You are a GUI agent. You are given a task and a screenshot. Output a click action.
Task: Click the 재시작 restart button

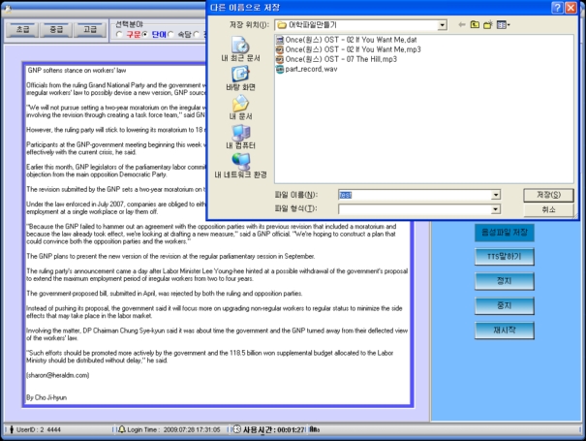pos(505,331)
